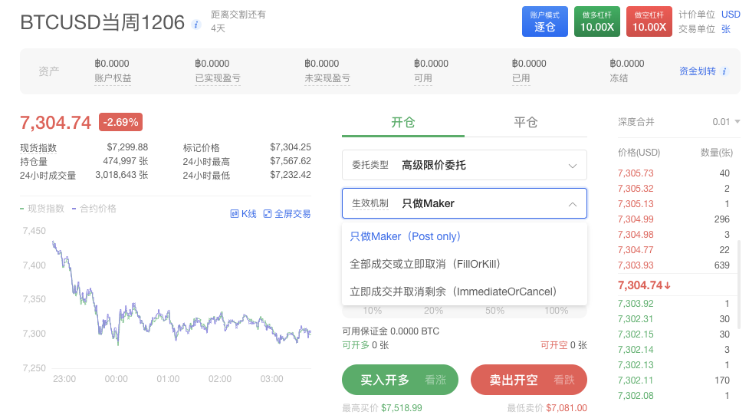749x415 pixels.
Task: Click the 做空杠杆 10.00X button
Action: pos(649,21)
